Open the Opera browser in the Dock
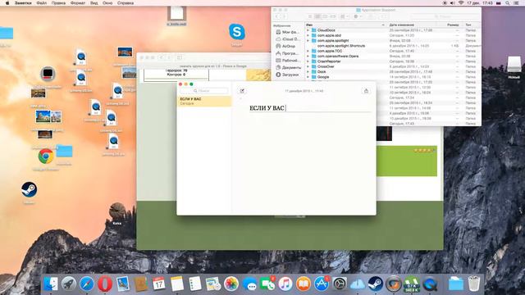The image size is (525, 295). (105, 284)
